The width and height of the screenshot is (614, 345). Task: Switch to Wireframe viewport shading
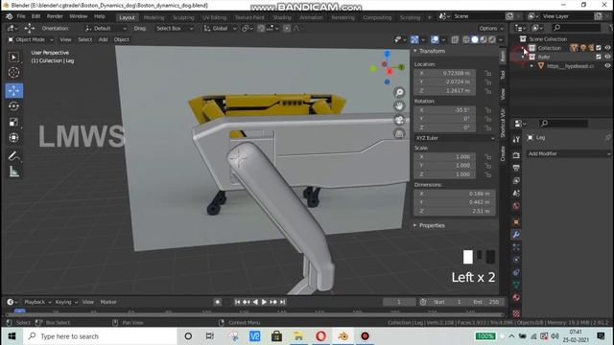pos(466,39)
